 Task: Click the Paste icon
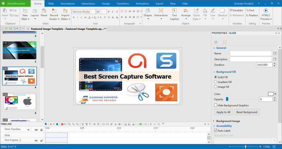pyautogui.click(x=5, y=11)
